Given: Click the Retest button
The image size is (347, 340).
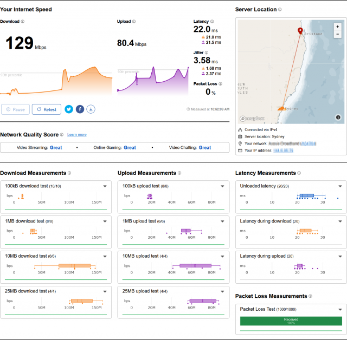Looking at the screenshot, I should click(47, 109).
